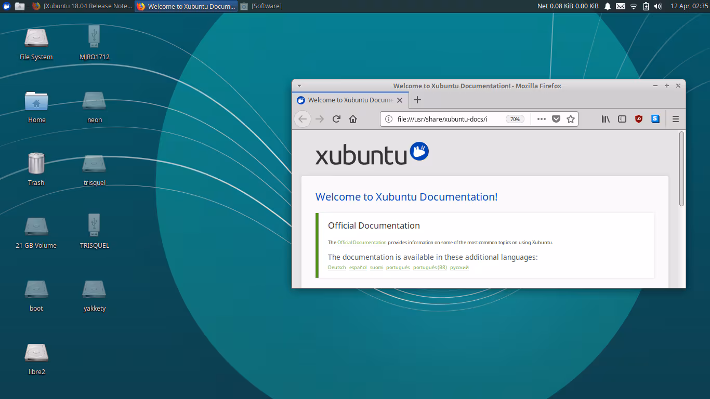Image resolution: width=710 pixels, height=399 pixels.
Task: Close the Welcome to Xubuntu Documentation tab
Action: [x=400, y=100]
